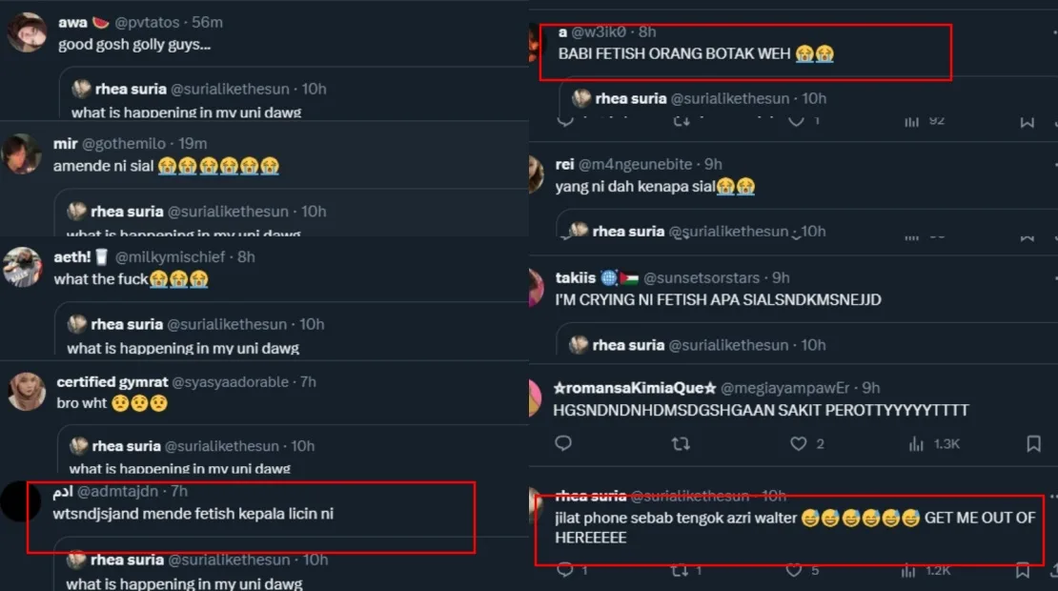
Task: Like romansaKimiaQue's tweet with 2 likes
Action: tap(799, 443)
